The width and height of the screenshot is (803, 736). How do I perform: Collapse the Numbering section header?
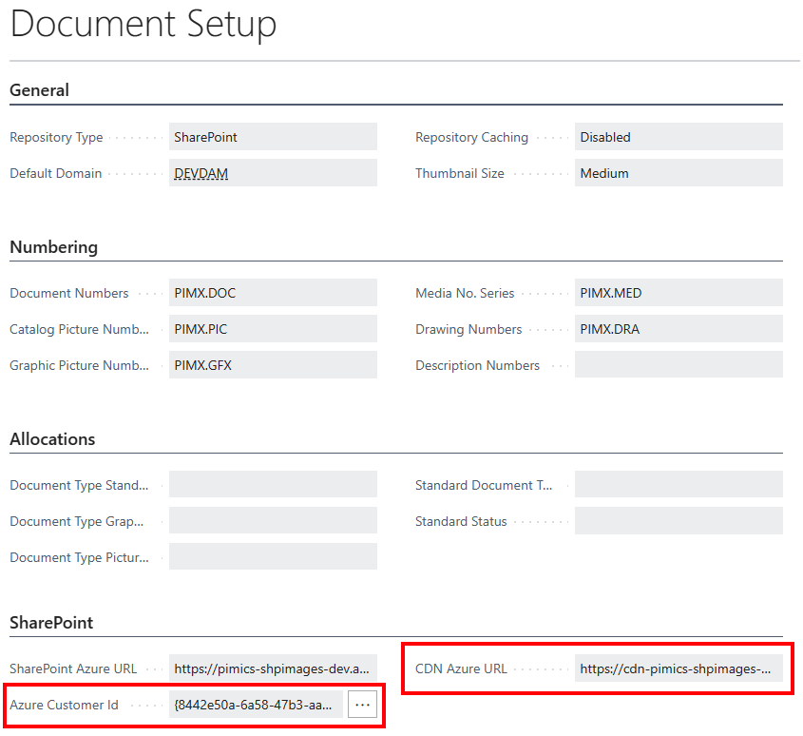coord(54,247)
